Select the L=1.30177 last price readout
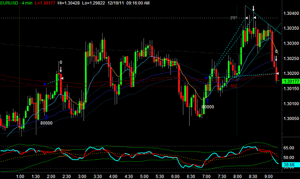This screenshot has height=179, width=300. 45,3
